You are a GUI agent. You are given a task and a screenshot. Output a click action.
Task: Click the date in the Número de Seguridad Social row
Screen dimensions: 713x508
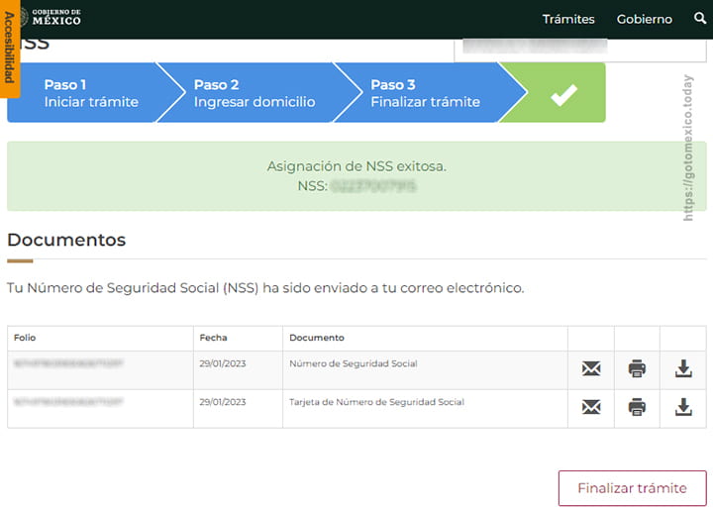click(223, 363)
